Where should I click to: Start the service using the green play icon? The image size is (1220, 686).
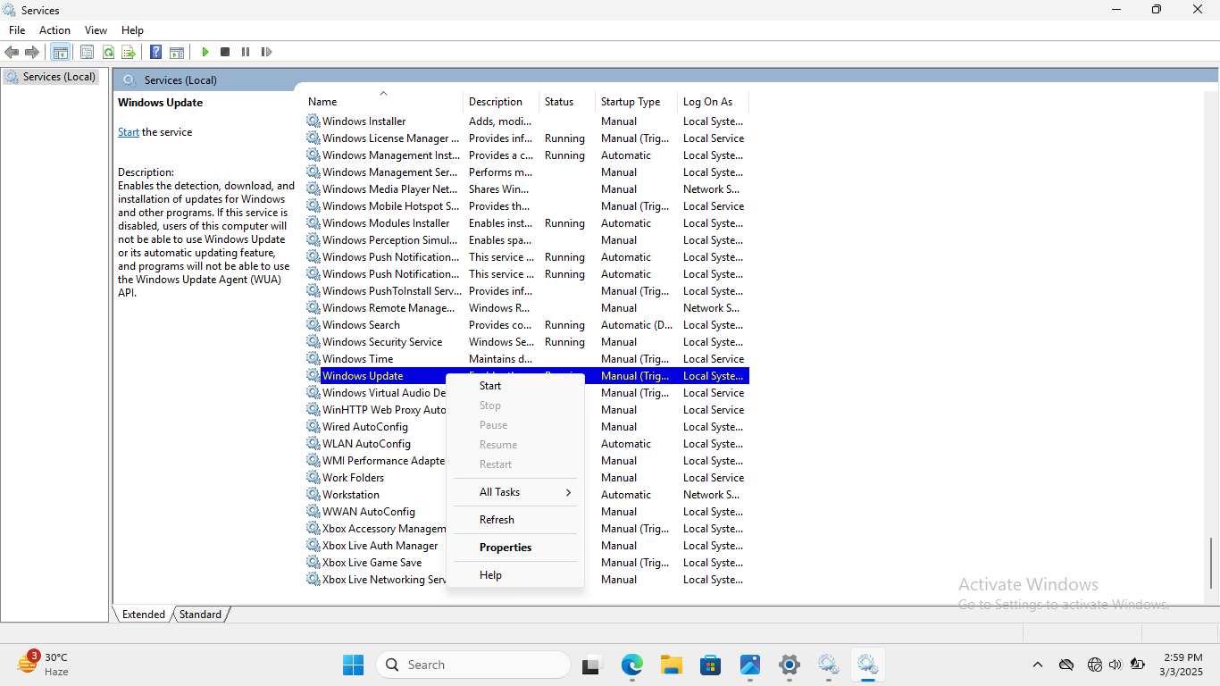point(205,51)
